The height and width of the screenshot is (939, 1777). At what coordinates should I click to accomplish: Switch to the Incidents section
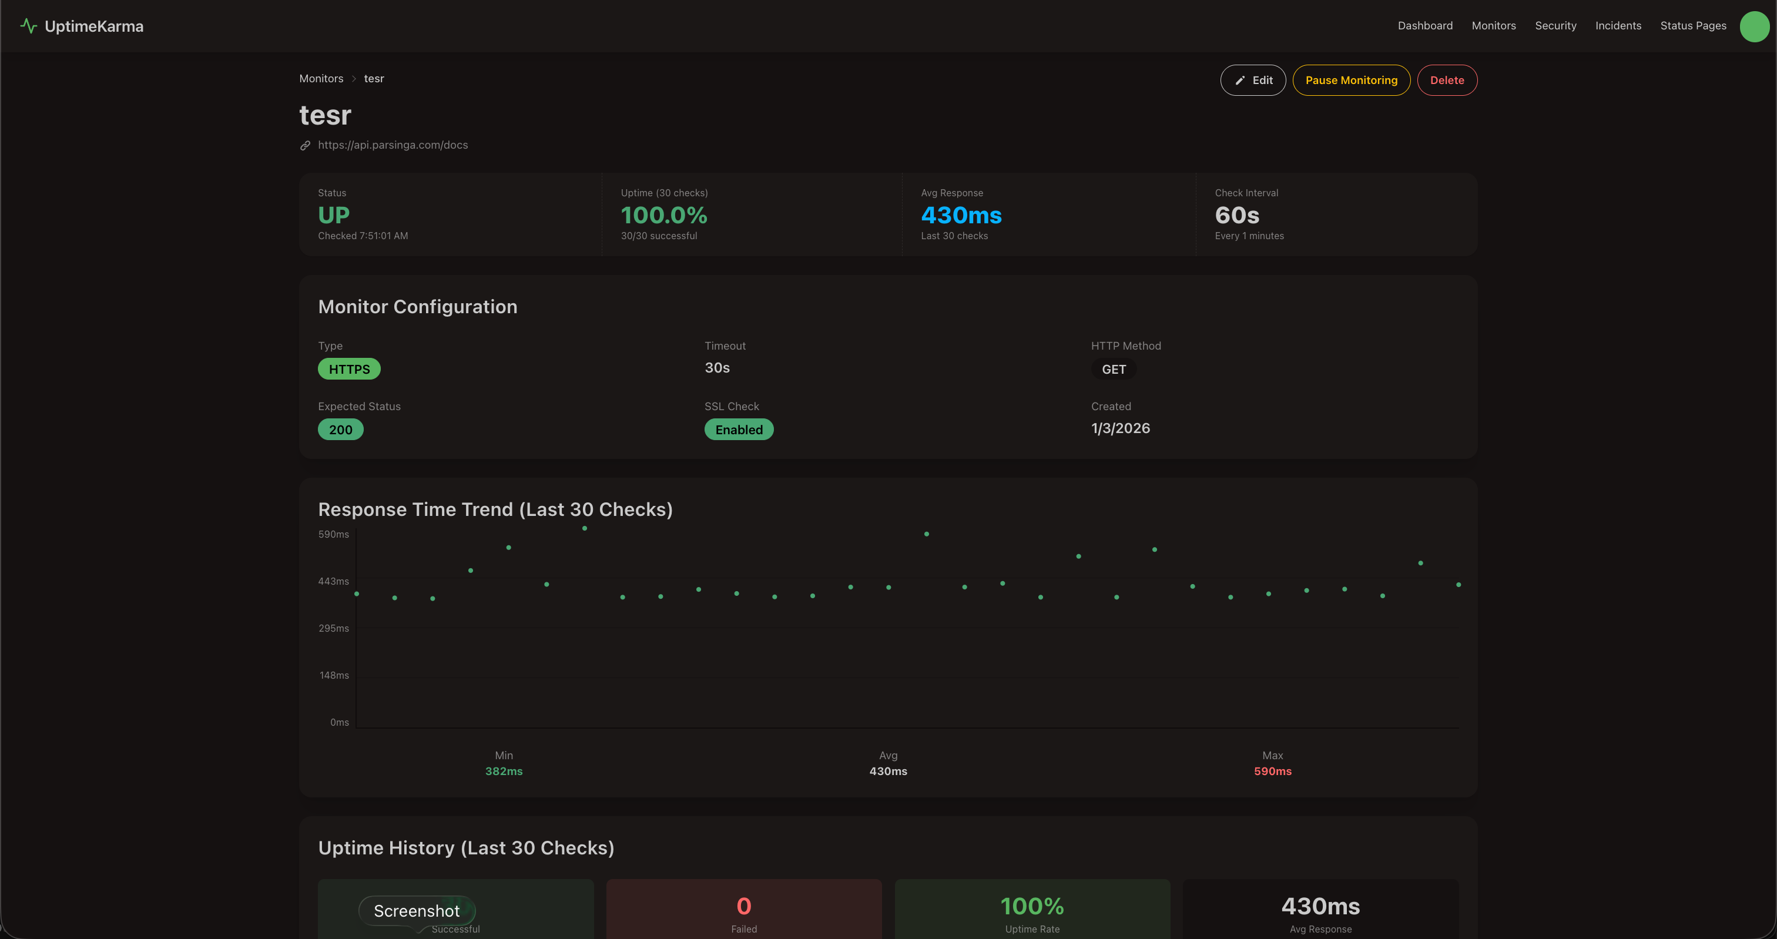coord(1618,25)
